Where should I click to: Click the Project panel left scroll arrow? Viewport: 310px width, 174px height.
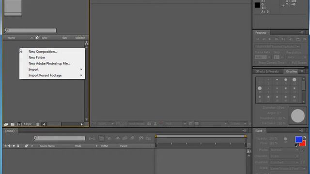(44, 124)
